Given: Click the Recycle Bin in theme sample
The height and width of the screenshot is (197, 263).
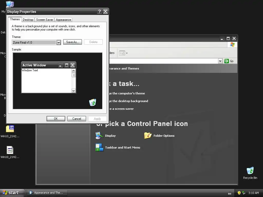Looking at the screenshot, I should (92, 102).
